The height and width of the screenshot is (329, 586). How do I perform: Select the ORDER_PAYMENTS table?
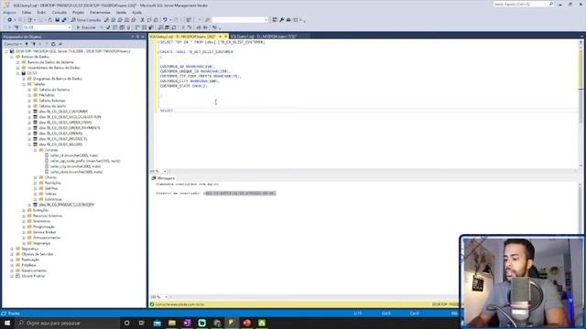[x=70, y=128]
